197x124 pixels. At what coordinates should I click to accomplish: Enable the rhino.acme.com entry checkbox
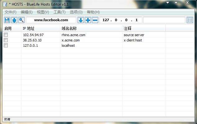6,35
